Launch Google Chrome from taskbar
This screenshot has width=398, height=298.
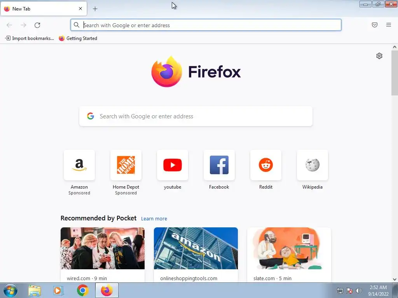click(x=83, y=290)
